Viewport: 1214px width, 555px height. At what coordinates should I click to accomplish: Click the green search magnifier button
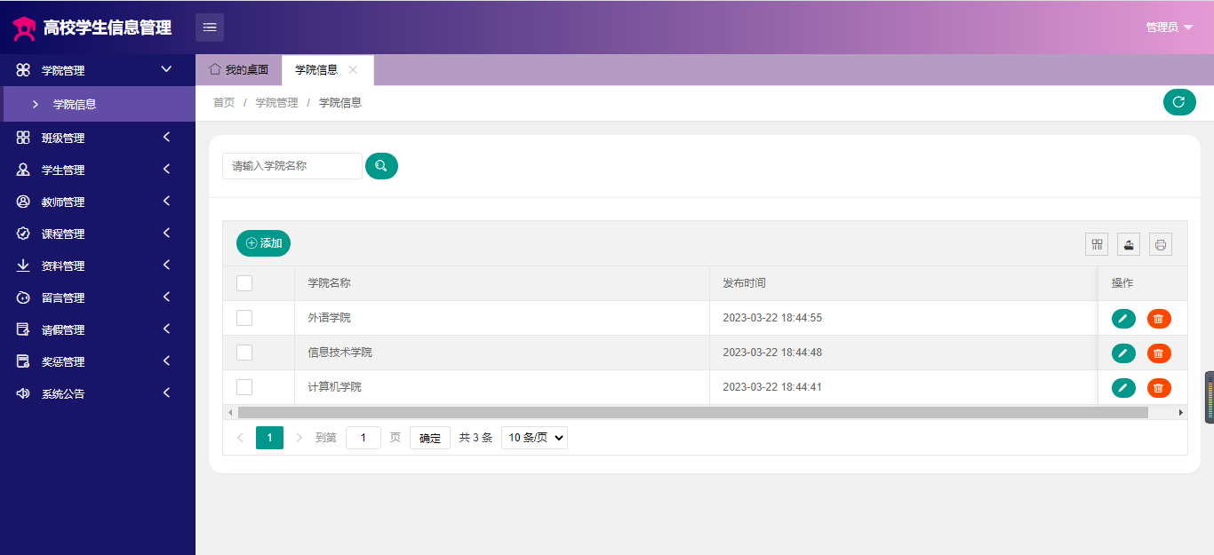click(x=381, y=166)
